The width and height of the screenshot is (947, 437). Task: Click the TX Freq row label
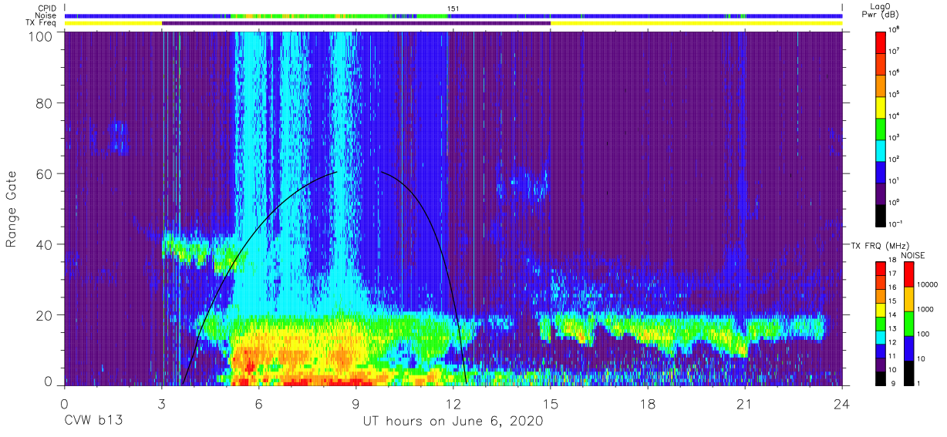pyautogui.click(x=39, y=23)
